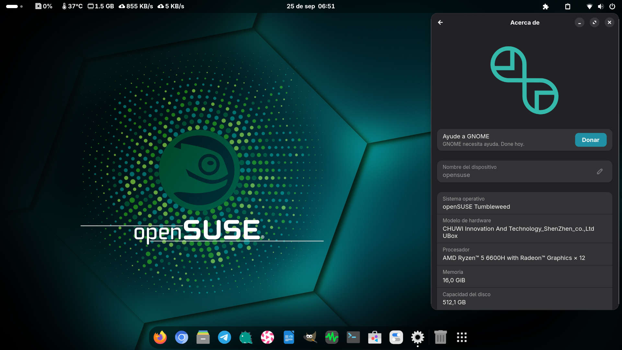The width and height of the screenshot is (622, 350).
Task: Click the 512,1 GB disk capacity row
Action: tap(524, 299)
